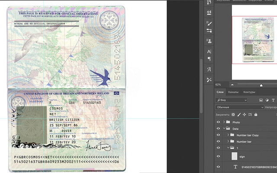
Task: Click the Photo group folder icon
Action: tap(228, 122)
